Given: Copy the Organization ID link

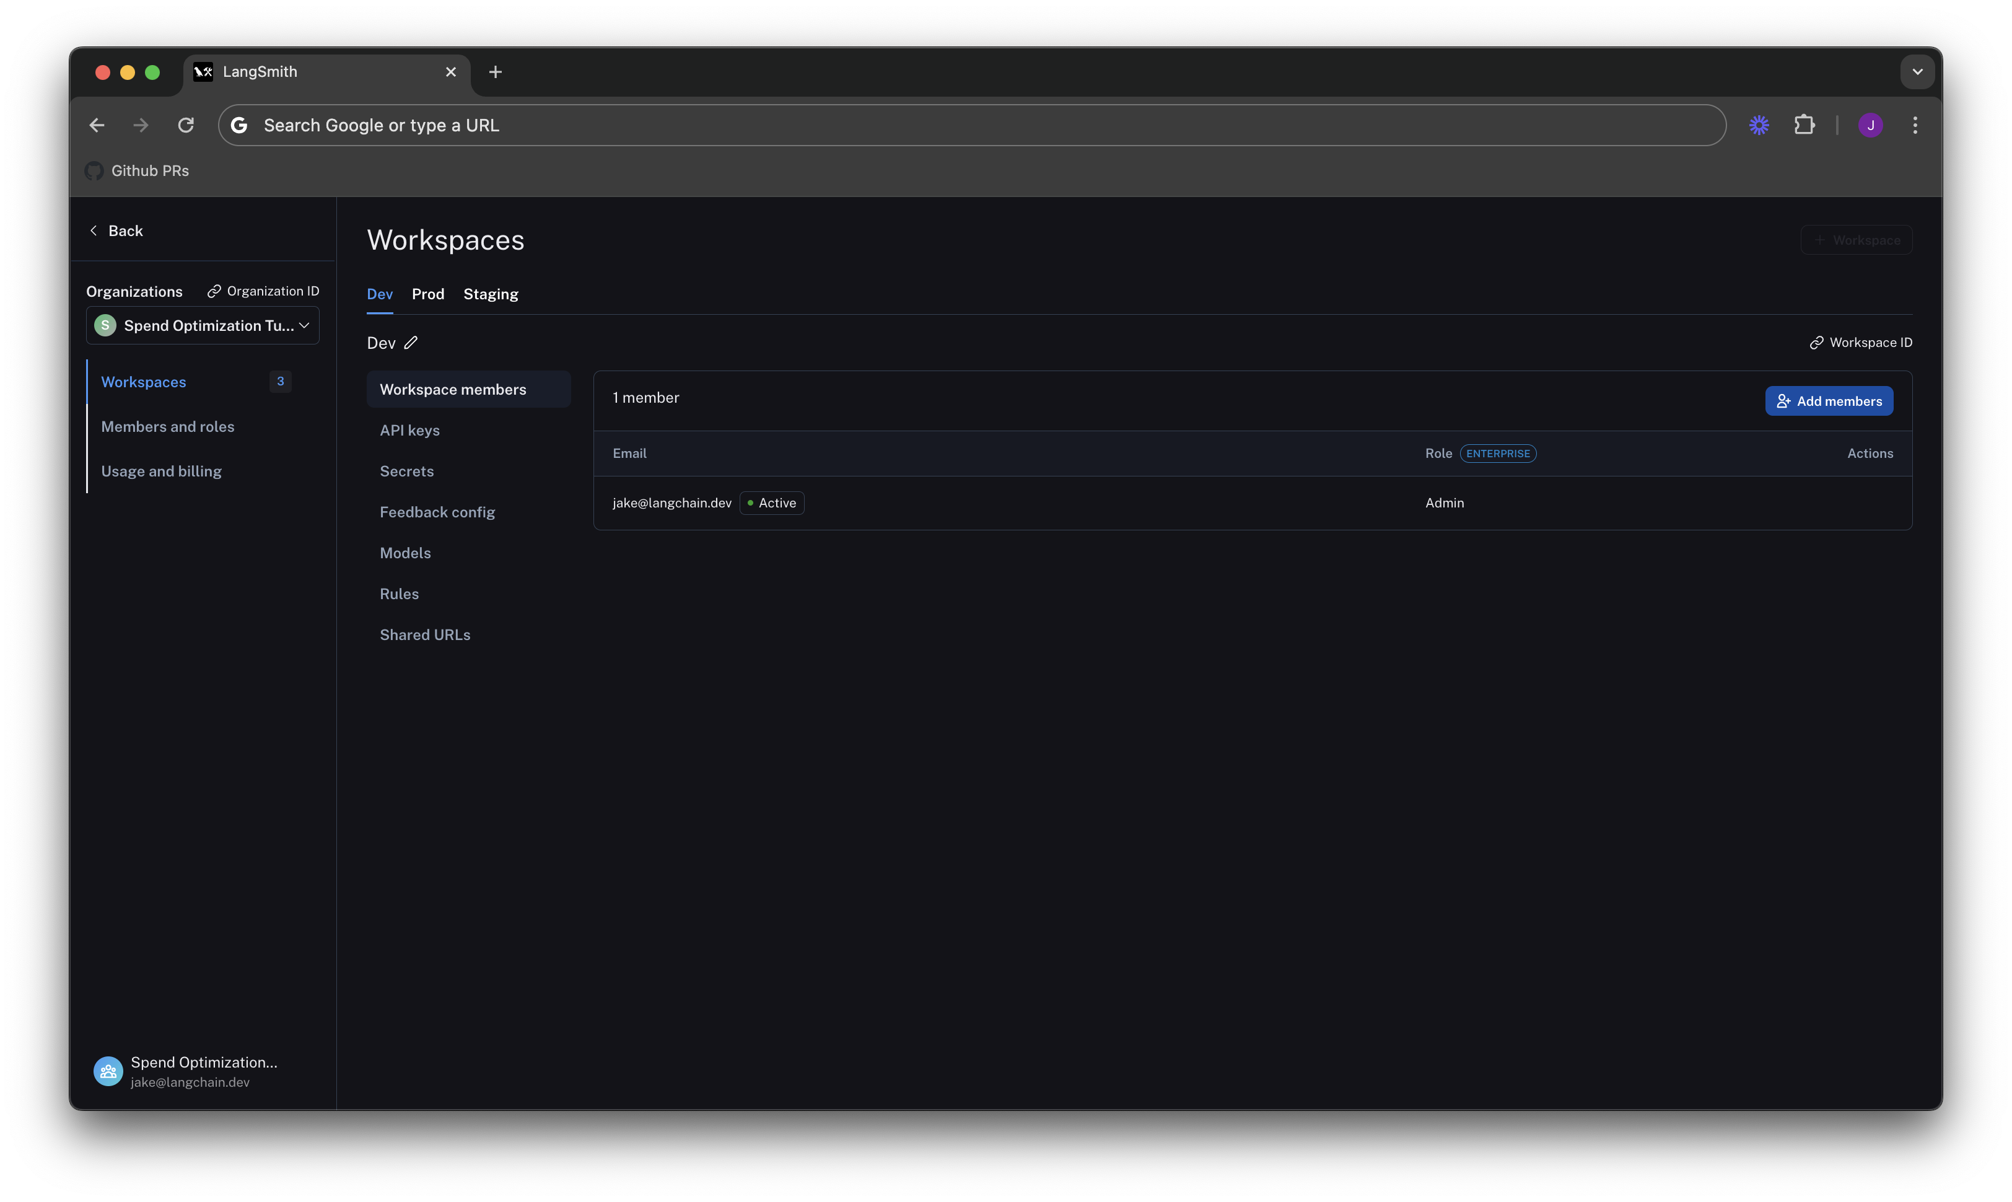Looking at the screenshot, I should pyautogui.click(x=263, y=291).
